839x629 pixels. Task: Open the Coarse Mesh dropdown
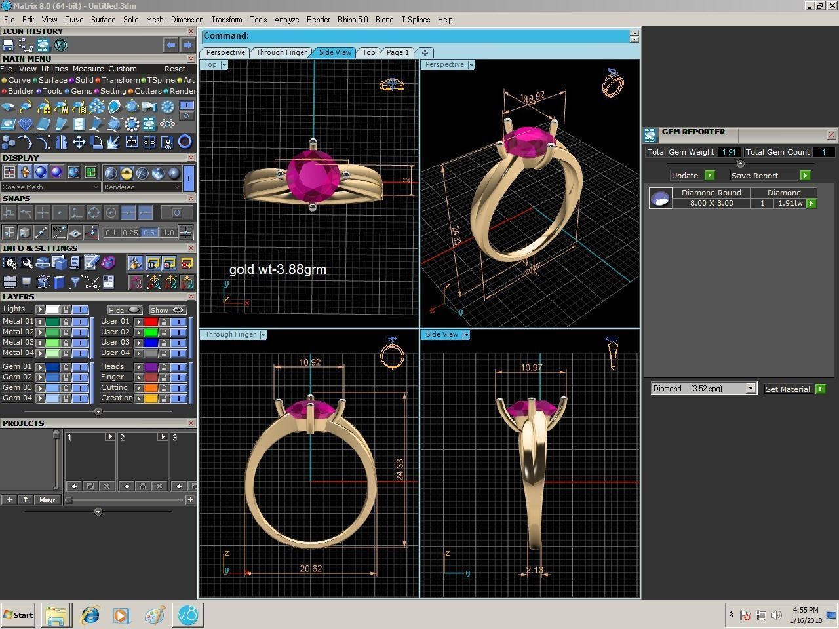coord(50,187)
